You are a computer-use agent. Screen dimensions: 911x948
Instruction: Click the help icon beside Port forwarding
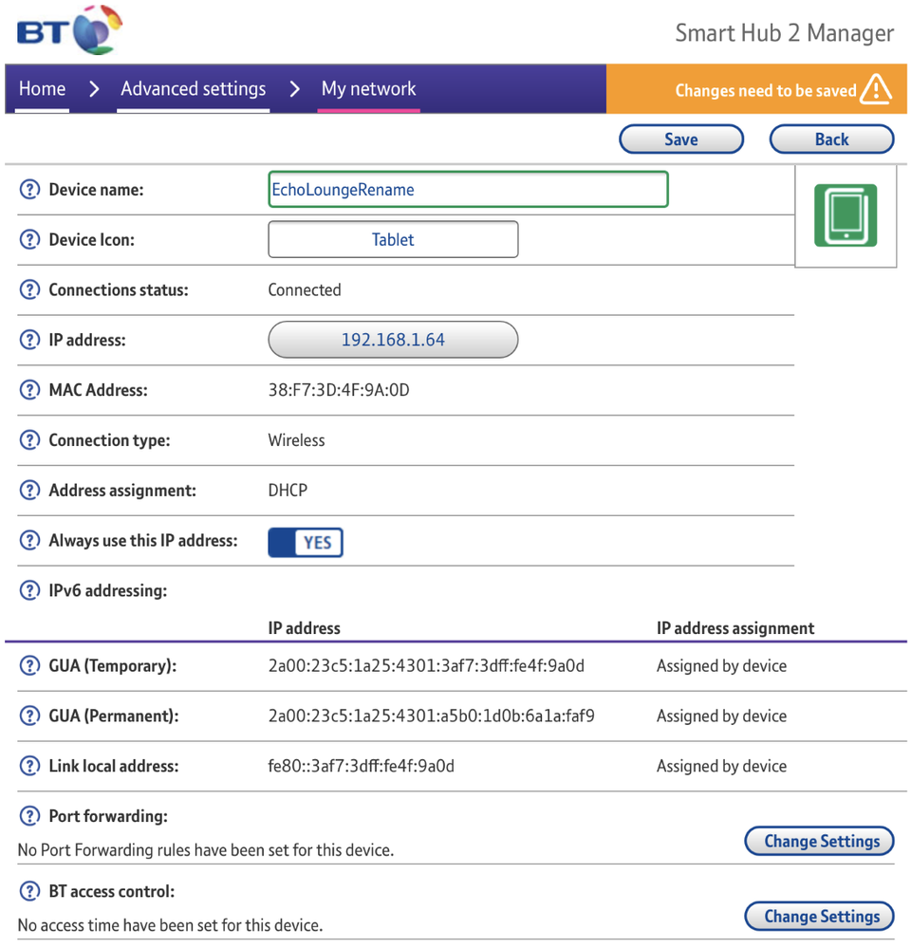tap(29, 816)
